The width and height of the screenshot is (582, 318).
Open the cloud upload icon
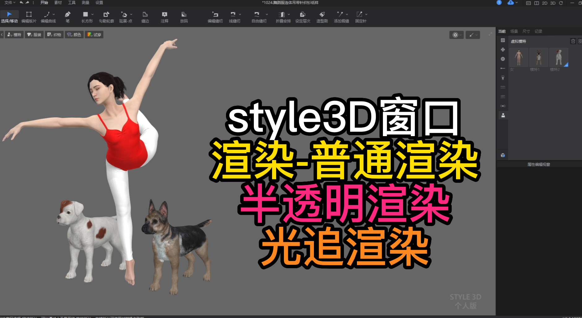point(511,2)
